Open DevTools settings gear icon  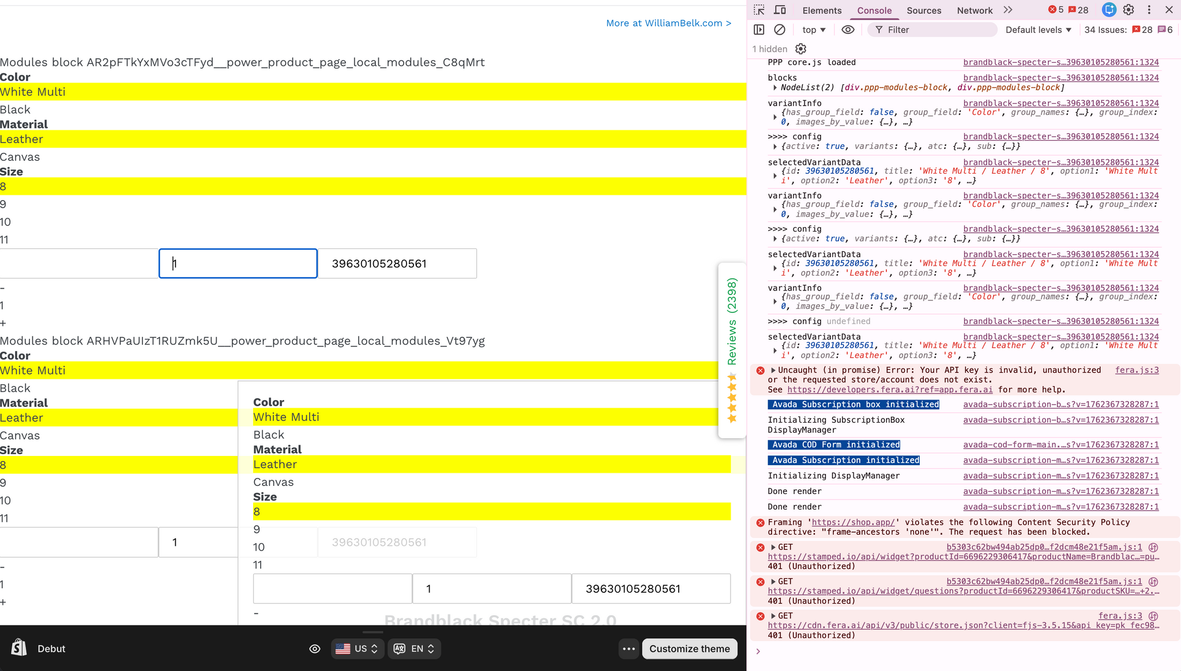click(1129, 10)
